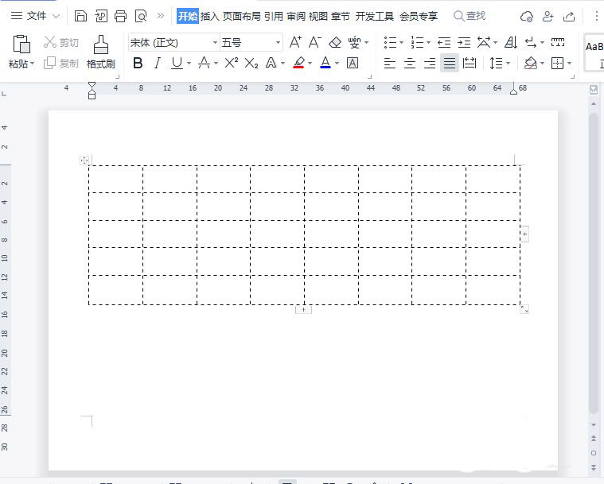Image resolution: width=604 pixels, height=484 pixels.
Task: Open the font size dropdown 五号
Action: pos(278,43)
